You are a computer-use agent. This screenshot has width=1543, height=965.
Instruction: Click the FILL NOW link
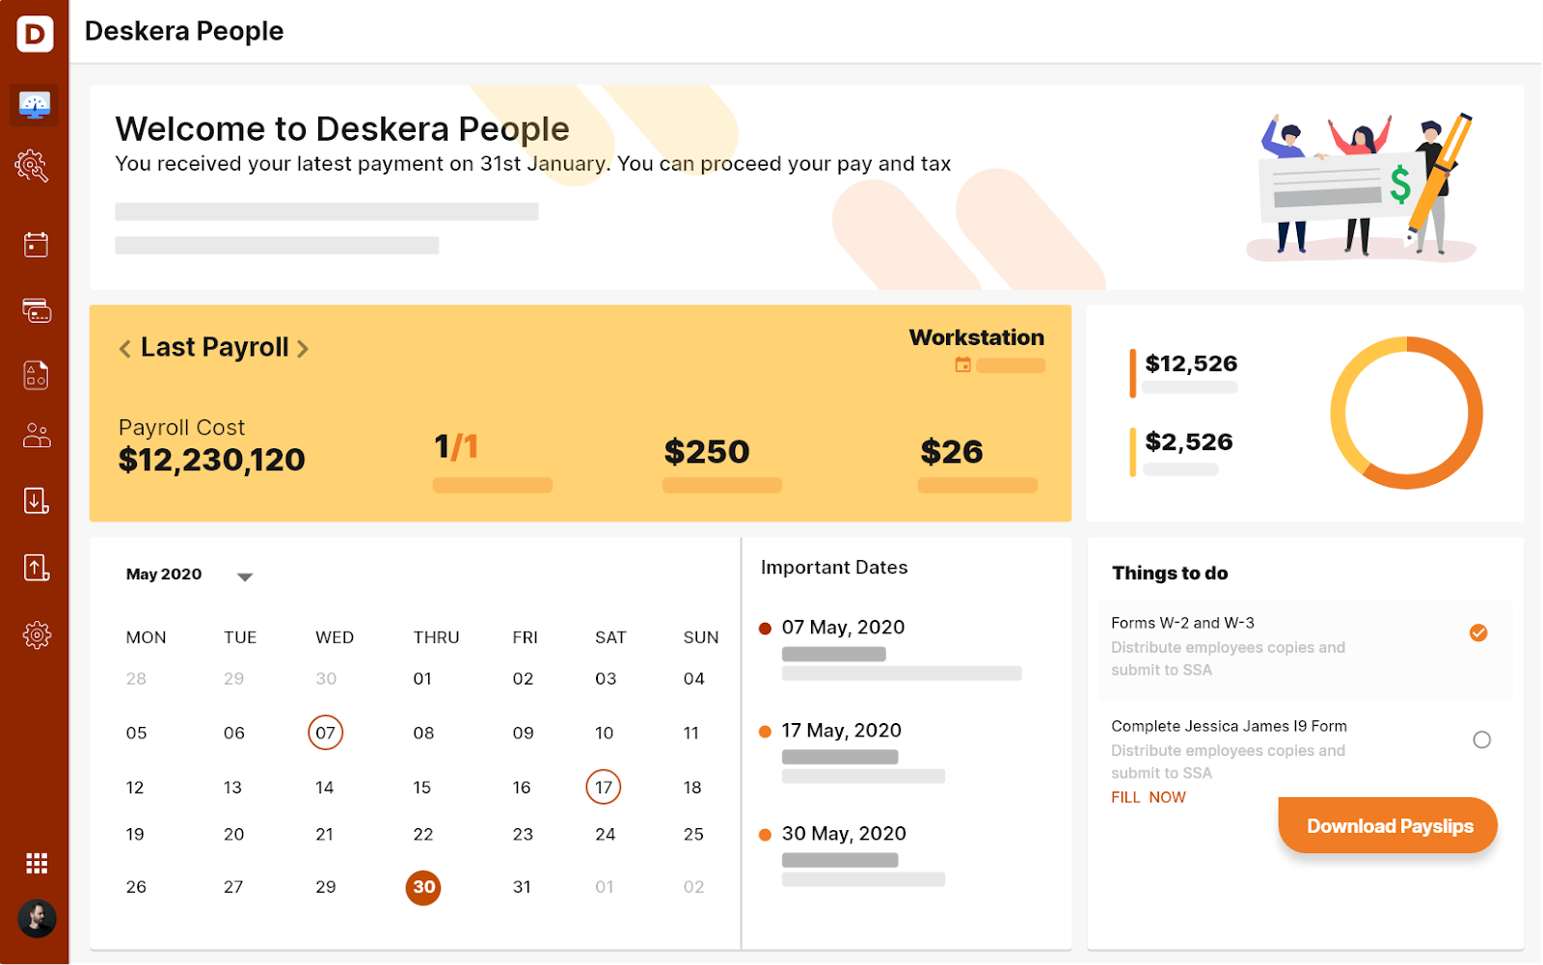click(x=1148, y=797)
